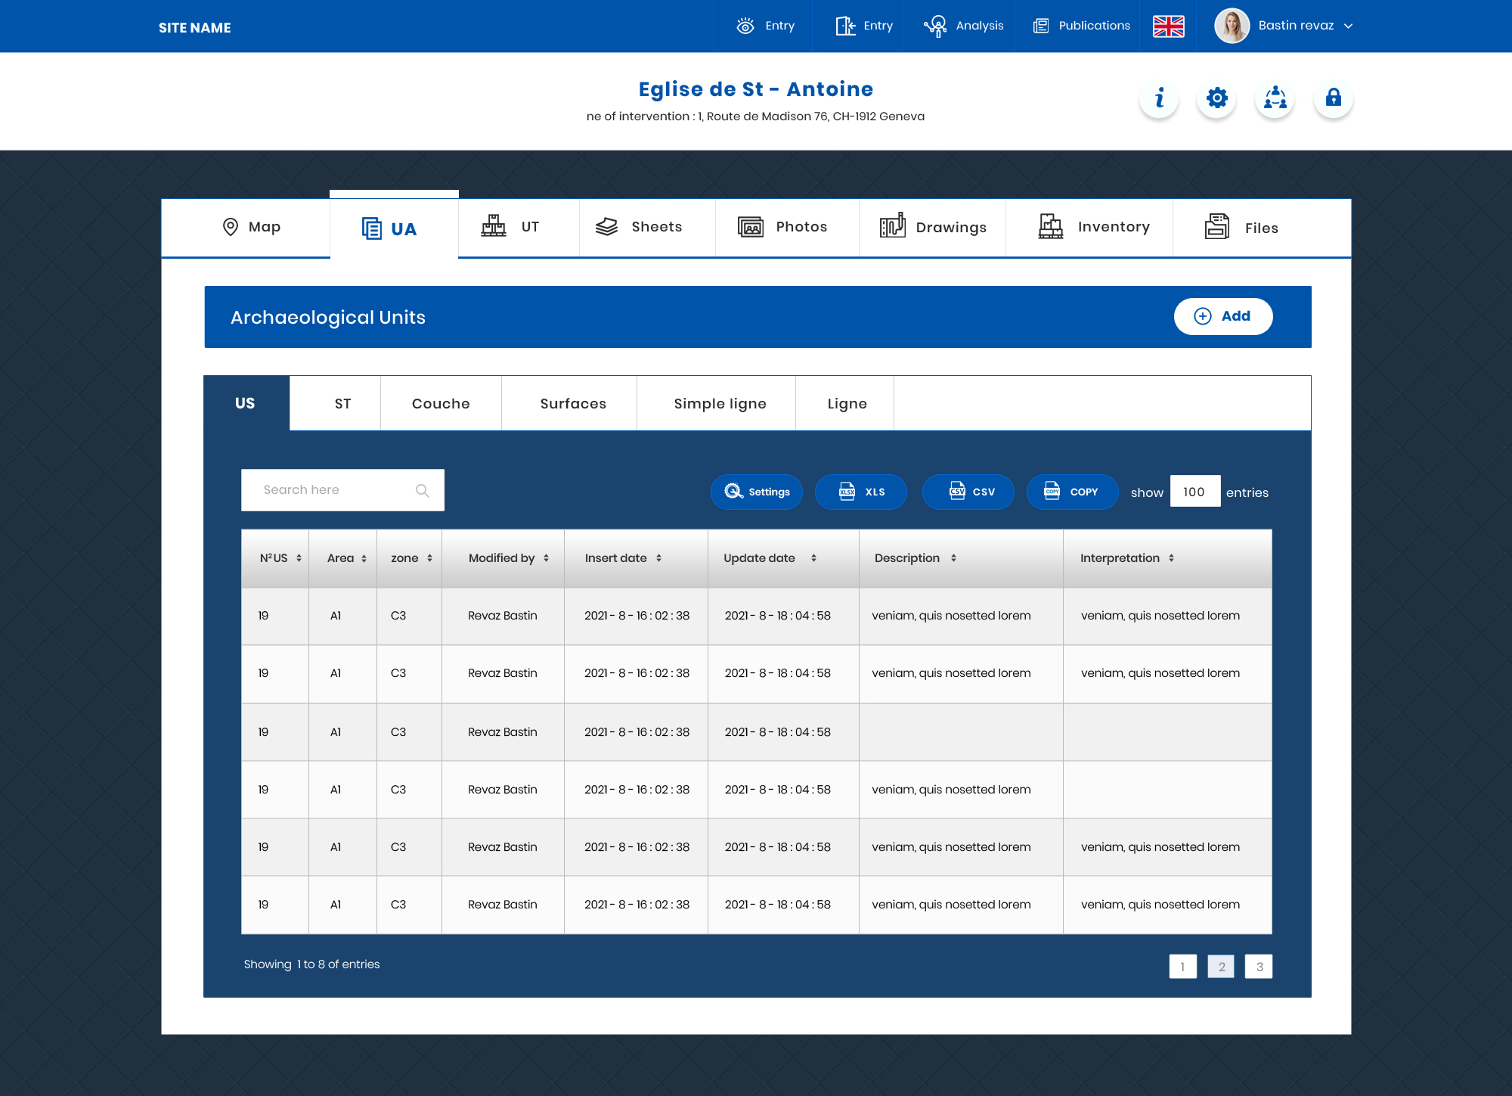Click the team members icon

pos(1275,98)
